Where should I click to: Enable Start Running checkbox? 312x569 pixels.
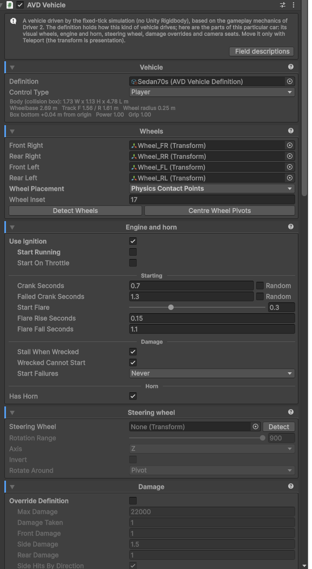[133, 252]
